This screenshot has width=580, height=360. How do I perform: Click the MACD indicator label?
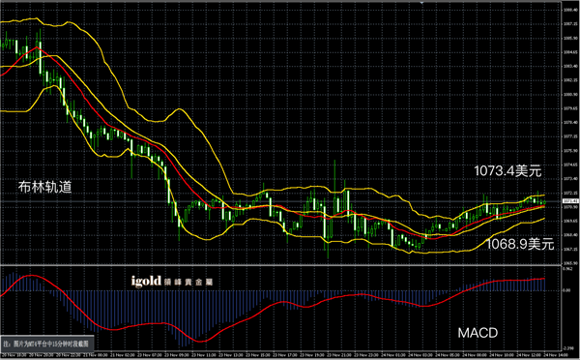(x=478, y=333)
